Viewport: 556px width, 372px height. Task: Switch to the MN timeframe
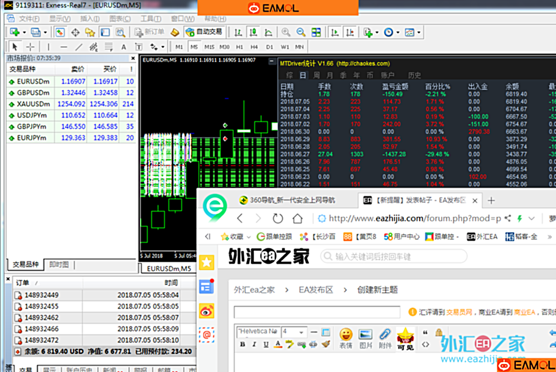pyautogui.click(x=299, y=47)
